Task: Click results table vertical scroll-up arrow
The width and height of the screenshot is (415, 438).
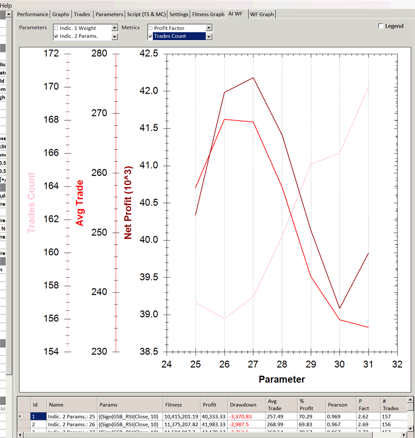Action: (x=410, y=400)
